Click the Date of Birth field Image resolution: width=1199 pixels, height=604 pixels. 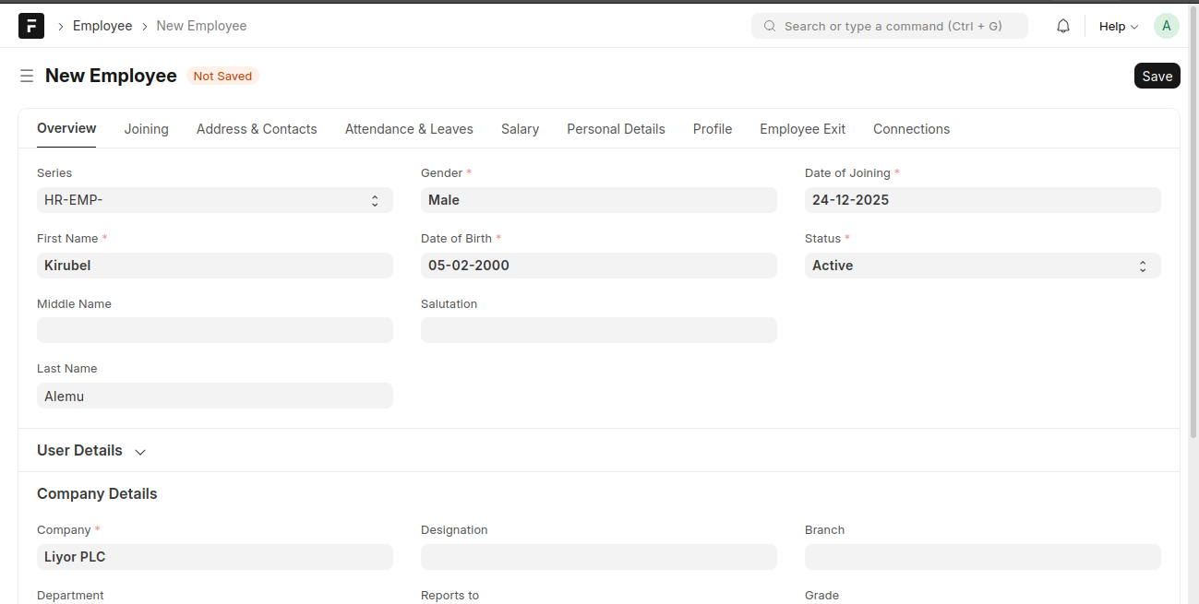pos(598,266)
